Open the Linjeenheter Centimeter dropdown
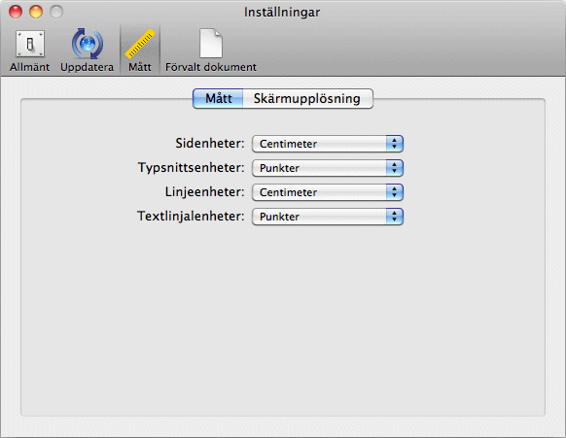The height and width of the screenshot is (438, 566). 328,192
